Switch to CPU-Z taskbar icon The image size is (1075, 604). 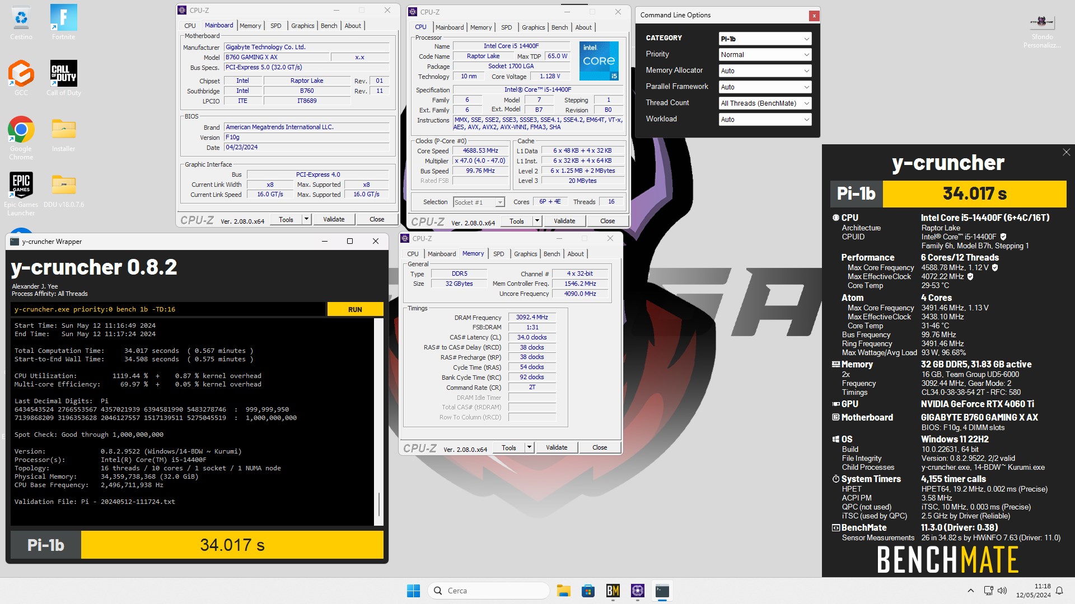(x=637, y=591)
